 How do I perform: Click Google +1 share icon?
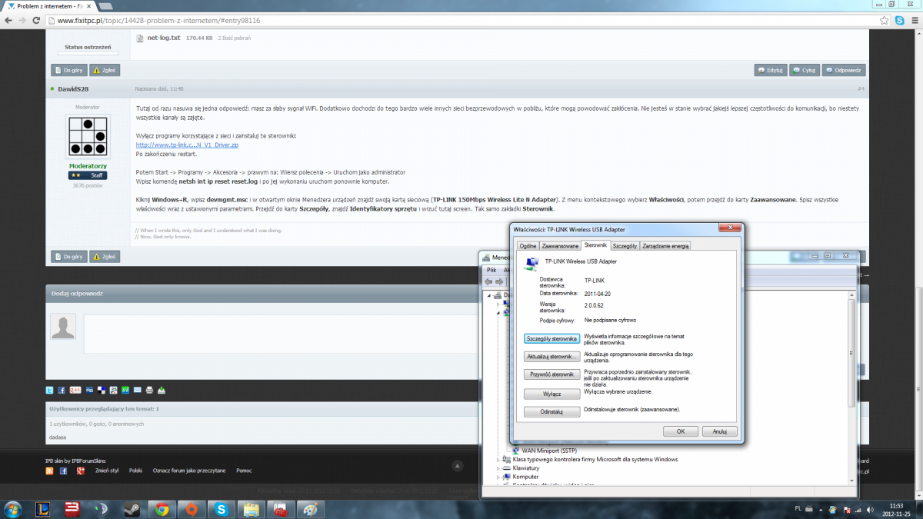pos(75,390)
